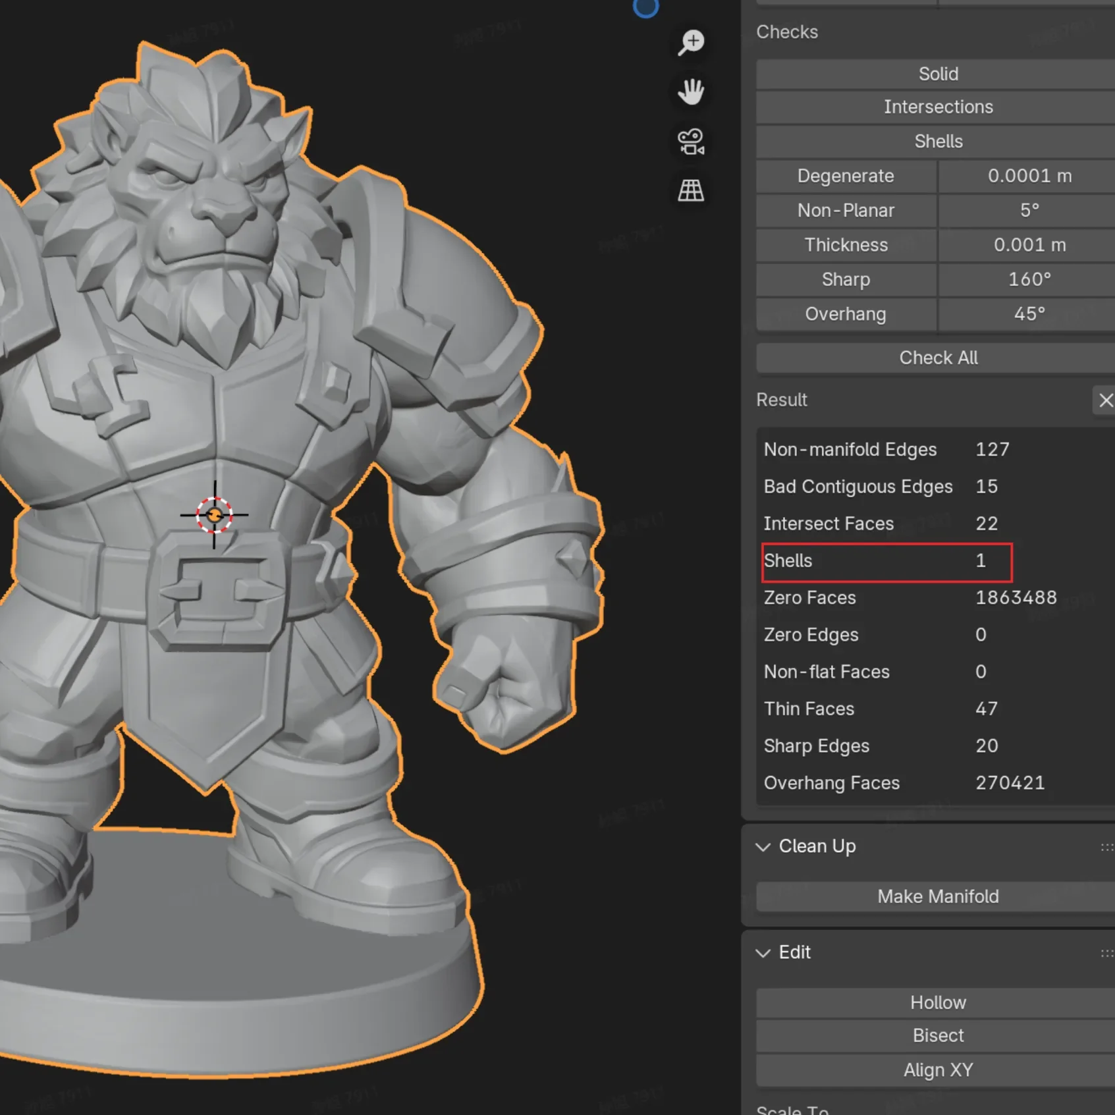Click the Thickness check button
Screen dimensions: 1115x1115
point(846,245)
